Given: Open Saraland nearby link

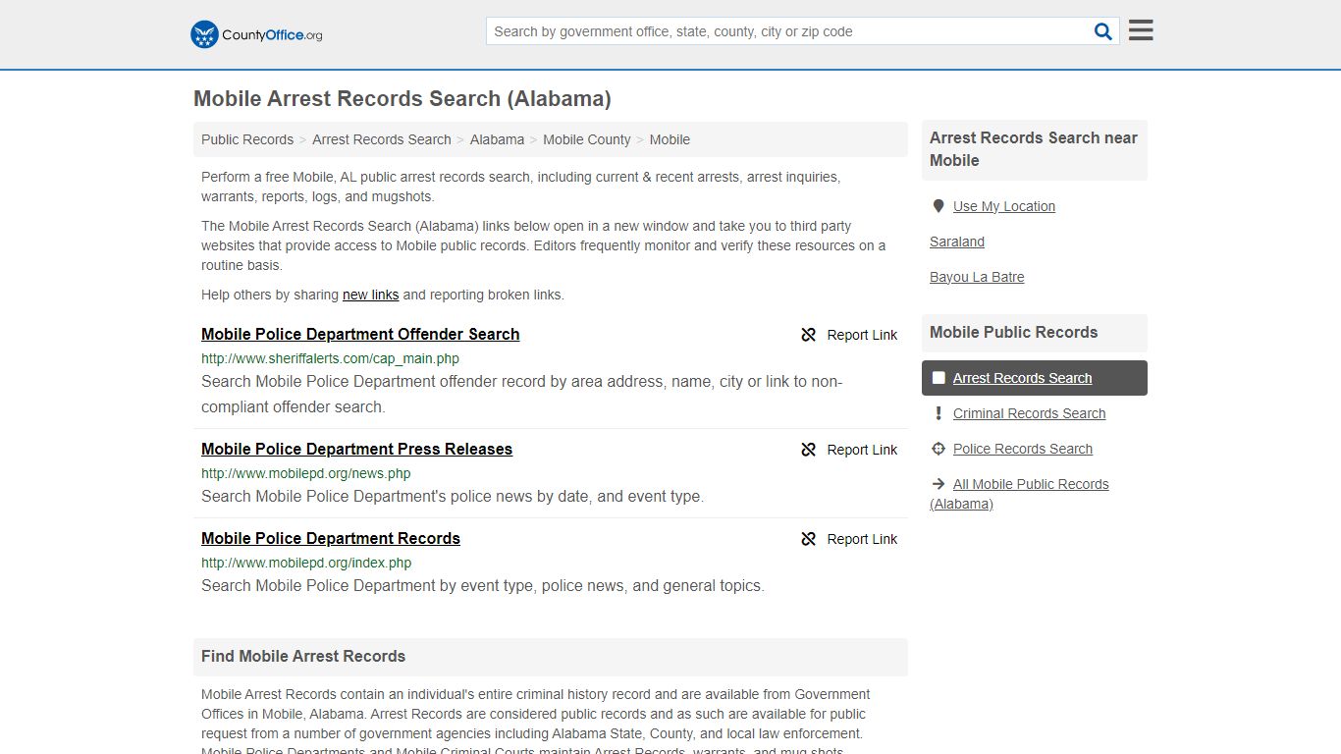Looking at the screenshot, I should (957, 242).
